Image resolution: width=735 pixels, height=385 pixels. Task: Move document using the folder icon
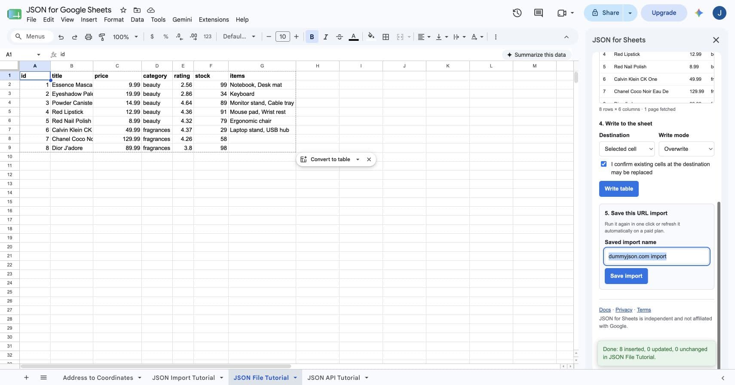tap(137, 10)
